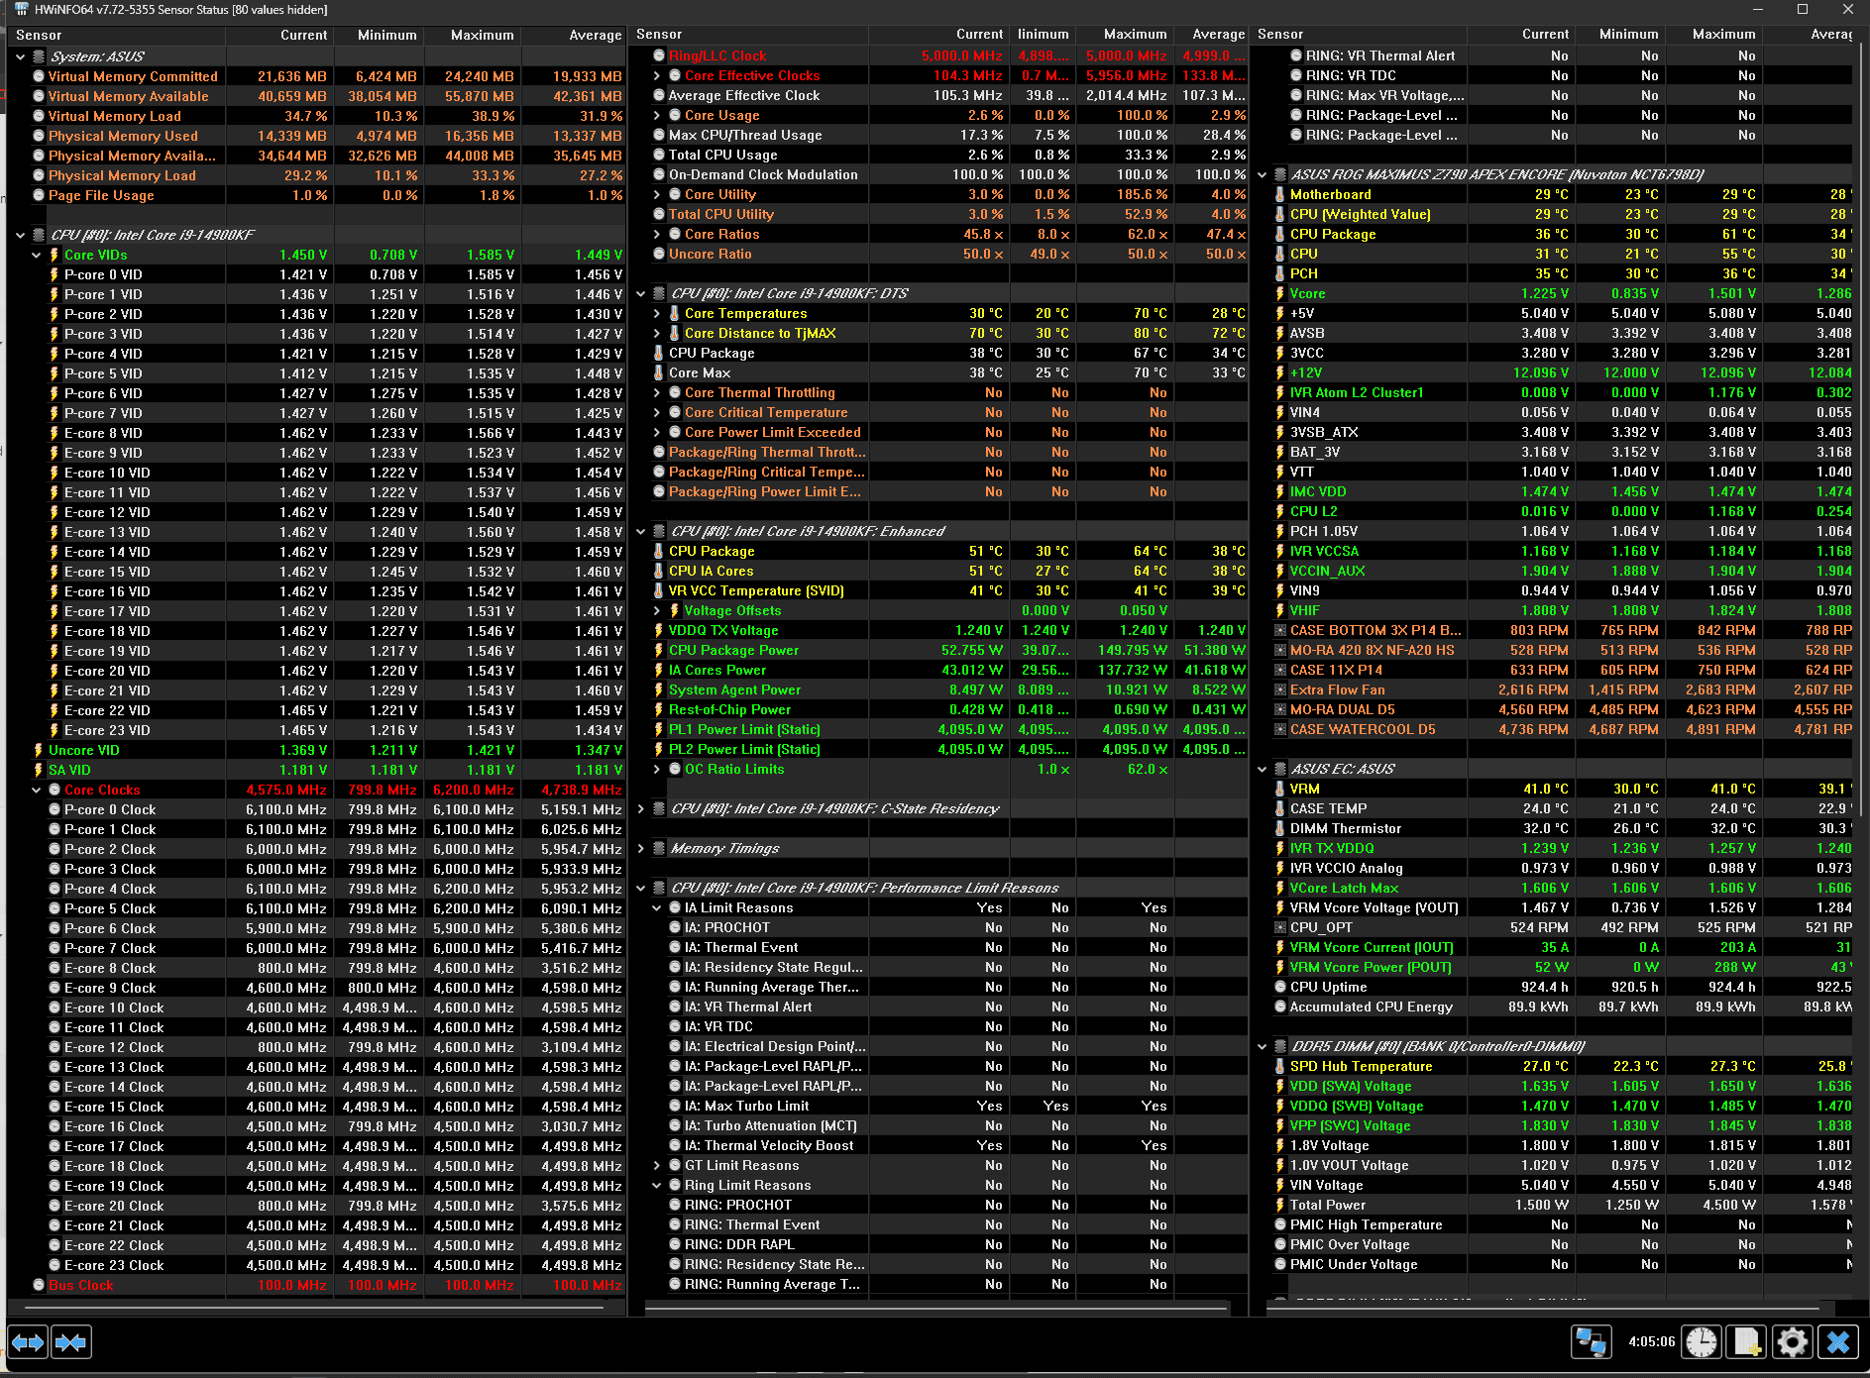Viewport: 1870px width, 1378px height.
Task: Click the lightning icon beside Uncore VID
Action: (x=39, y=750)
